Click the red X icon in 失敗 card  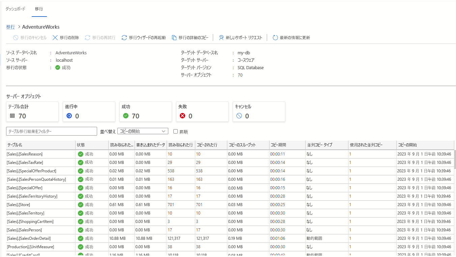(x=182, y=116)
